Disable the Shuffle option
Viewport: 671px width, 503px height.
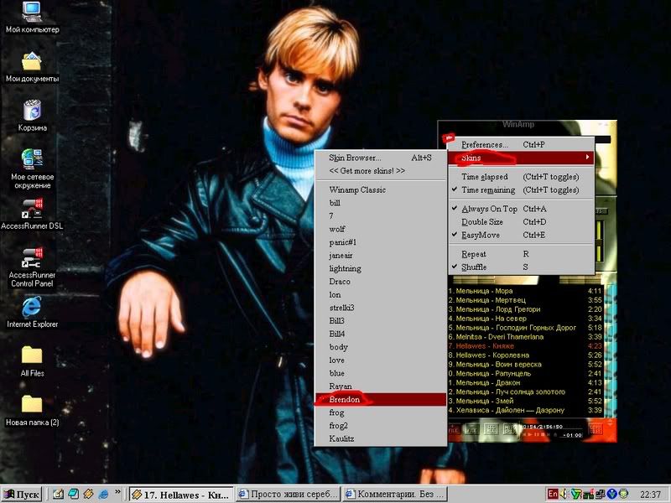click(x=474, y=267)
